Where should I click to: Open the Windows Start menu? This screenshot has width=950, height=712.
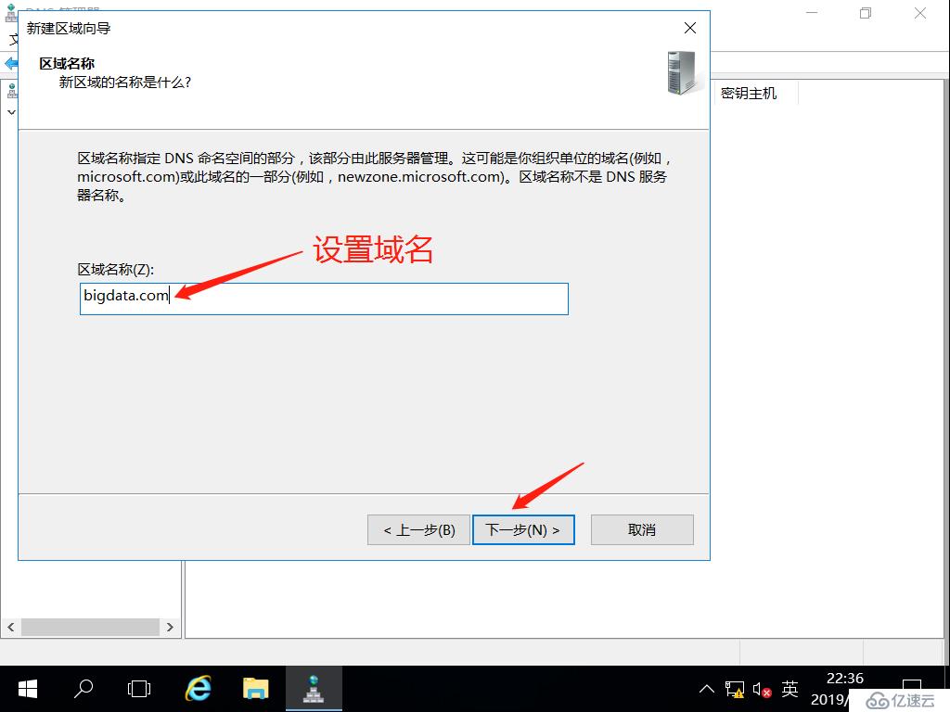[x=28, y=689]
